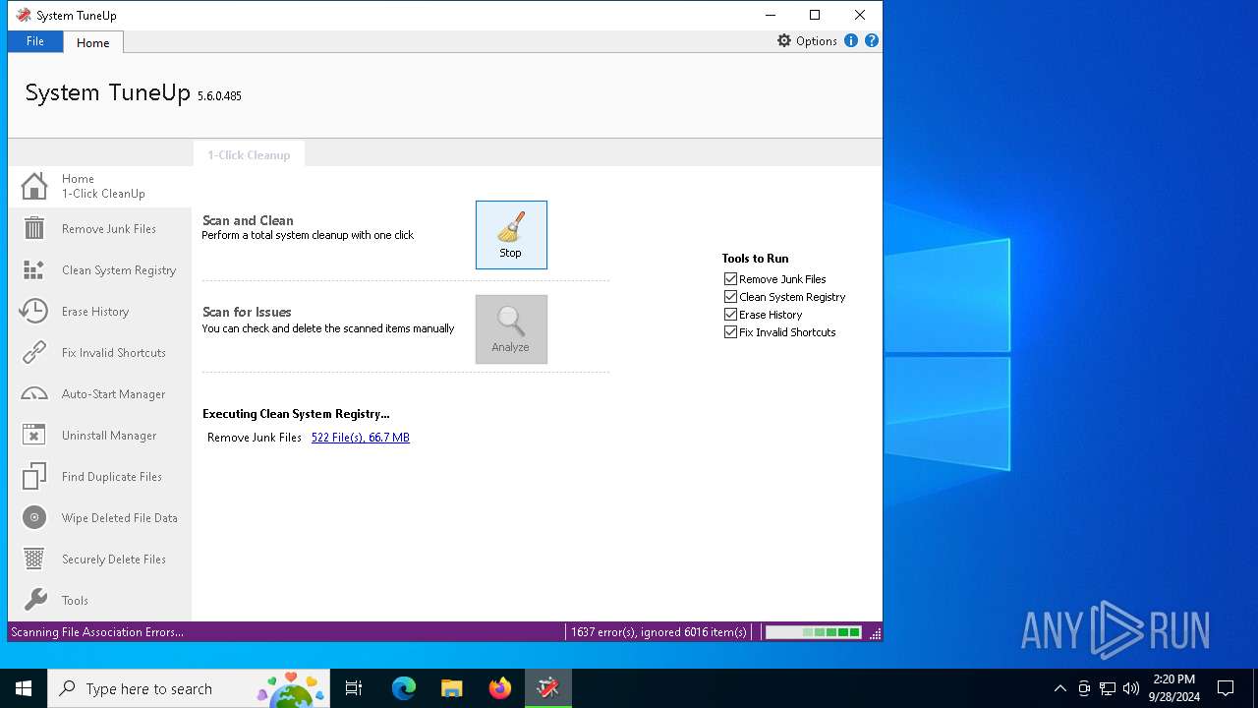This screenshot has height=708, width=1258.
Task: Open Securely Delete Files in the sidebar
Action: click(100, 559)
